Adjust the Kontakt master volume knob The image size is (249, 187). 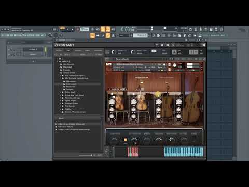[x=114, y=52]
